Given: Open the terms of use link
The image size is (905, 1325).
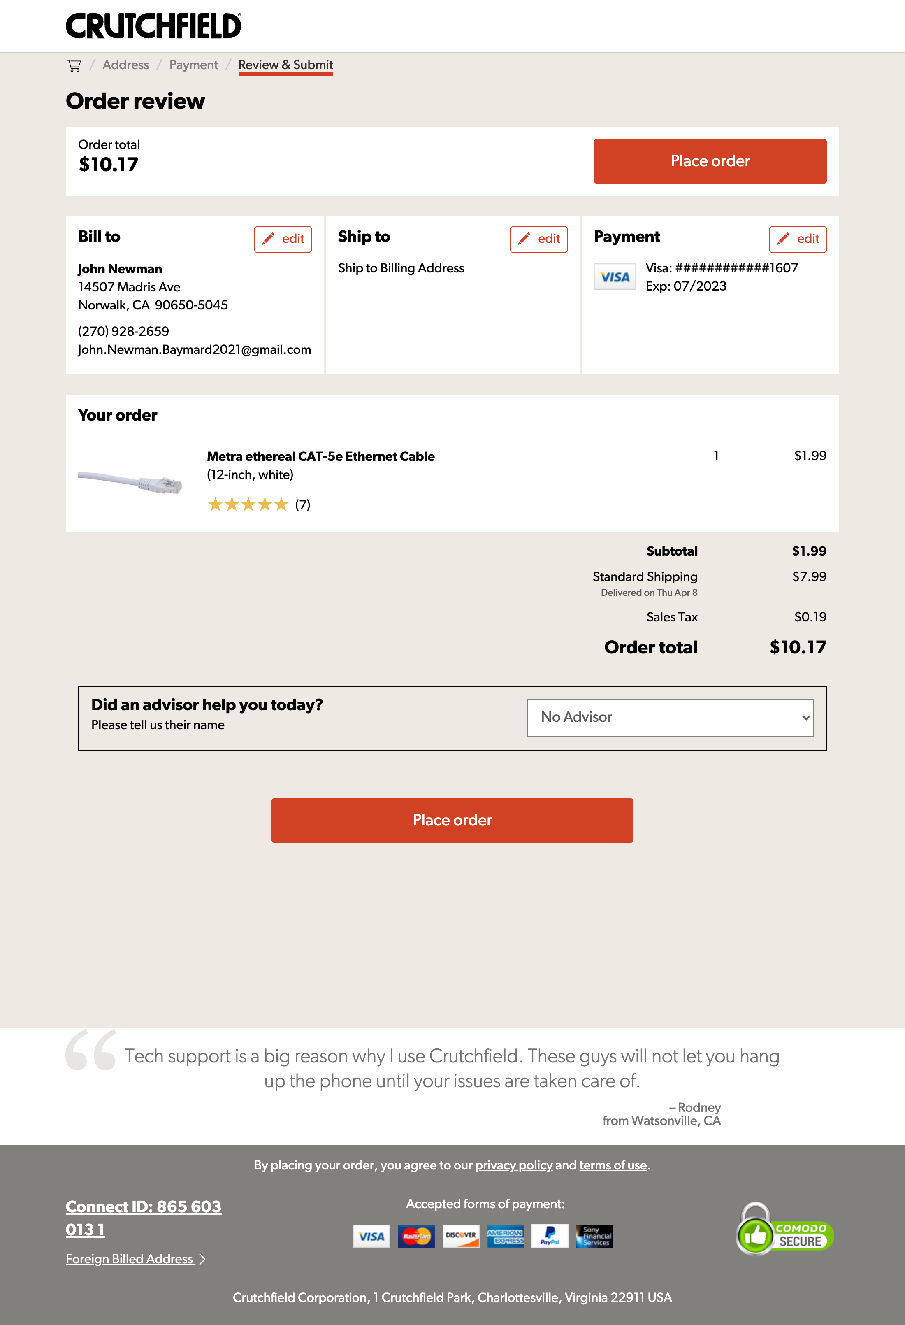Looking at the screenshot, I should click(612, 1165).
